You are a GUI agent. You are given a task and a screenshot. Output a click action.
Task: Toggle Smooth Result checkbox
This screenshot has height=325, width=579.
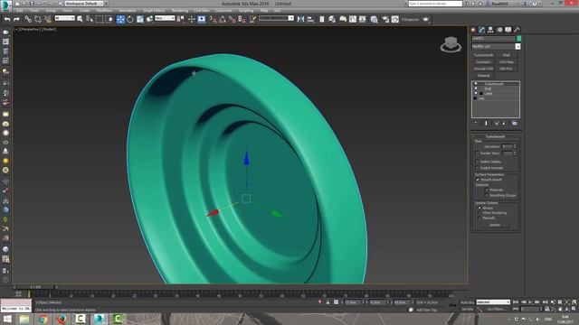(477, 180)
